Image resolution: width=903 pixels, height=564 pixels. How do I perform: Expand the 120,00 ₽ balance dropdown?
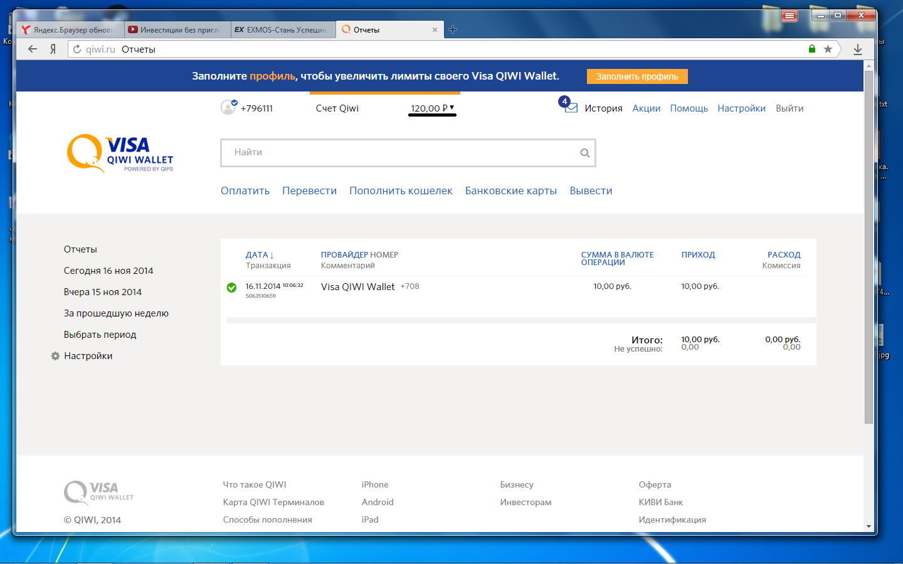[x=432, y=108]
